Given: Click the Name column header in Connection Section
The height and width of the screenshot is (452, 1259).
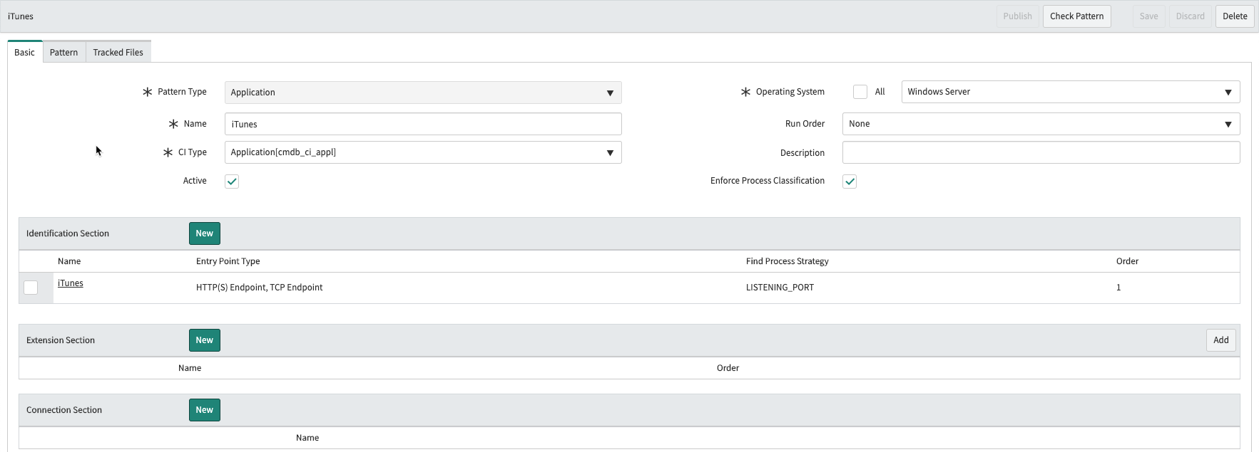Looking at the screenshot, I should 307,438.
